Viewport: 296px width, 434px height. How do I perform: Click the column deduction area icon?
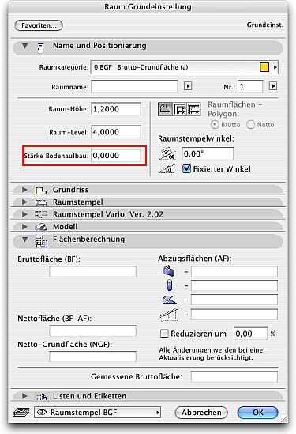(170, 285)
